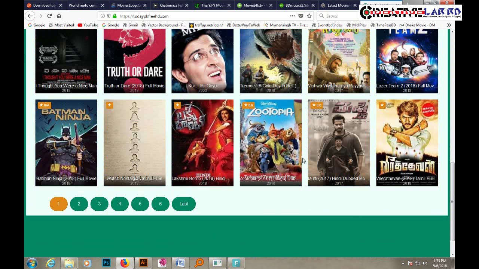Image resolution: width=479 pixels, height=269 pixels.
Task: Open the Lazer Team 2 movie poster
Action: [407, 61]
